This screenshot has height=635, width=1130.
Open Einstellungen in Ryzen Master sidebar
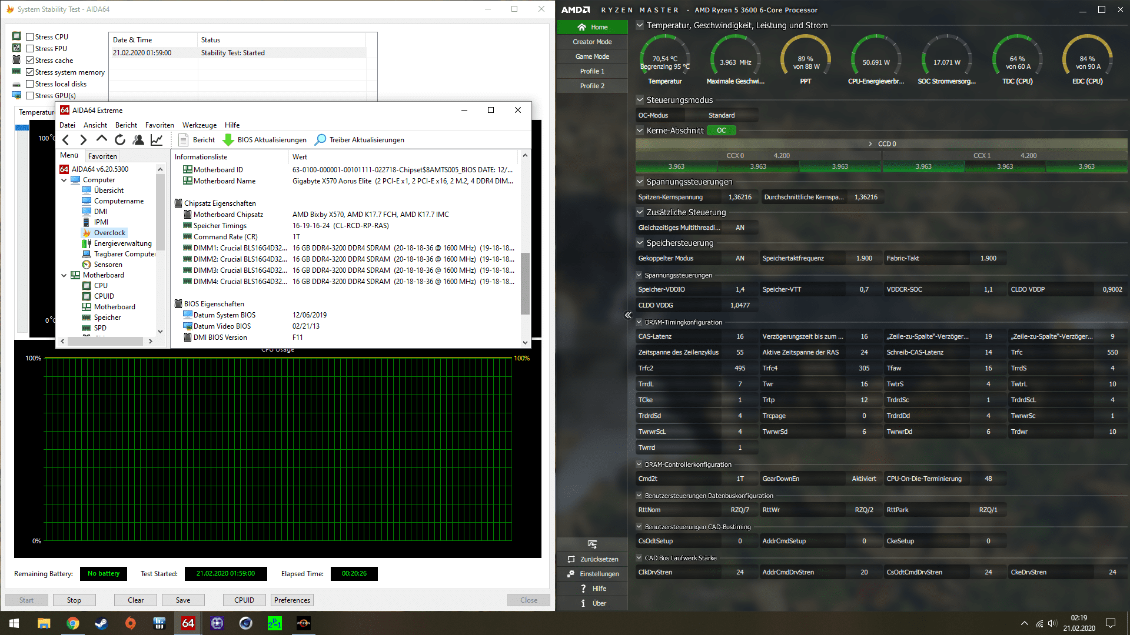592,574
